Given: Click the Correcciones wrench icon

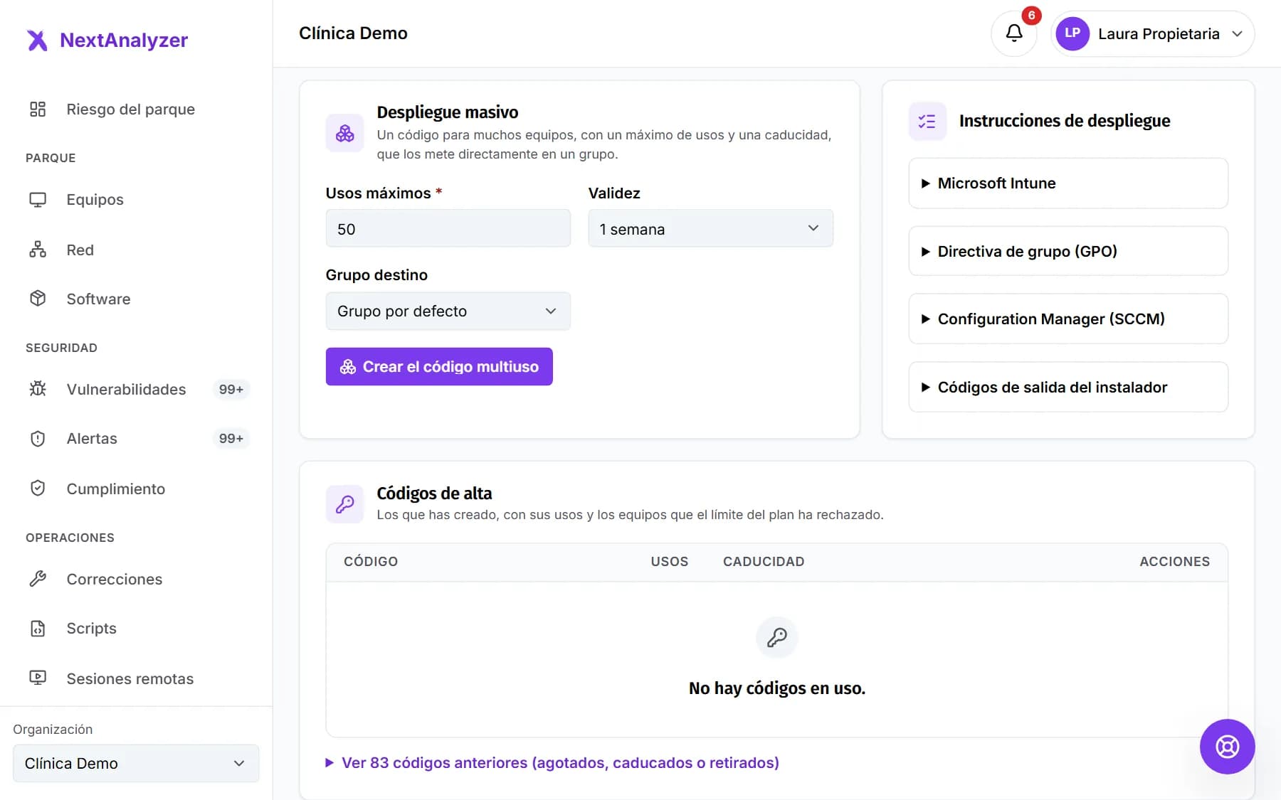Looking at the screenshot, I should coord(38,579).
